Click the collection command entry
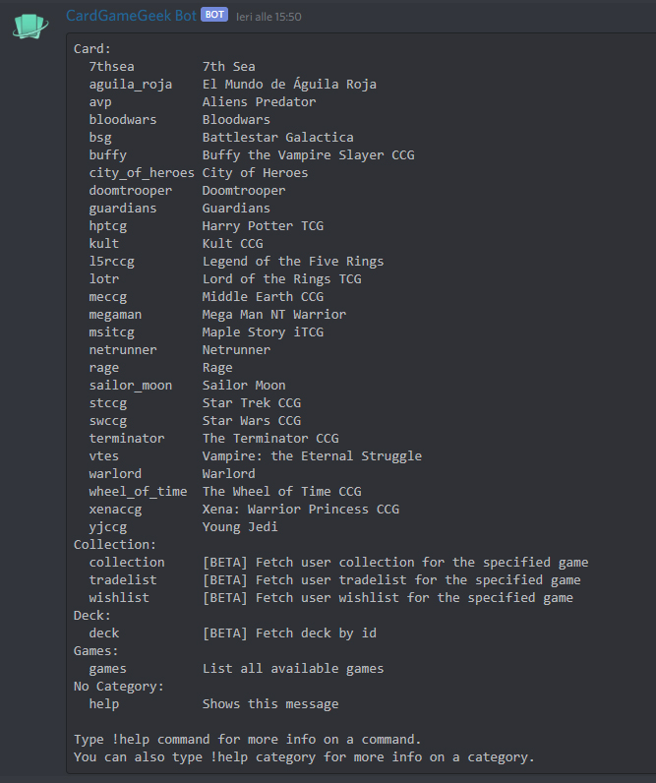The image size is (656, 783). (127, 563)
